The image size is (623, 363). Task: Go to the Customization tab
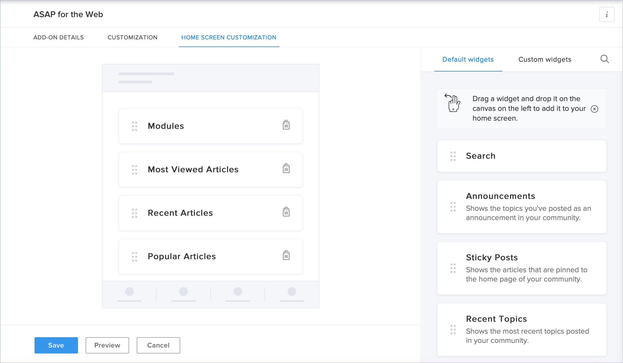coord(132,37)
